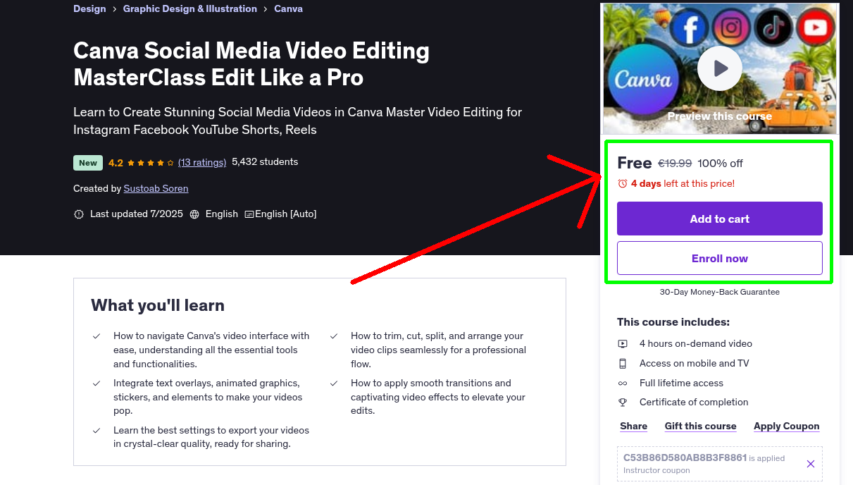Gift this course to someone
Viewport: 853px width, 485px height.
click(x=700, y=426)
